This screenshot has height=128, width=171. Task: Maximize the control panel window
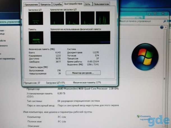point(155,14)
